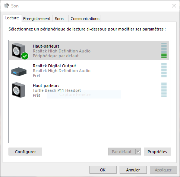Open the Sons tab
Viewport: 180px width, 177px height.
pyautogui.click(x=59, y=19)
